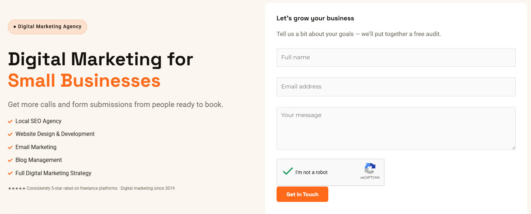Viewport: 531px width, 214px height.
Task: Click the reCAPTCHA logo icon
Action: 370,169
